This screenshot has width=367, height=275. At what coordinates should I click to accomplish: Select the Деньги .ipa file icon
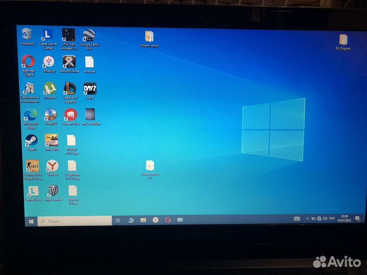73,195
